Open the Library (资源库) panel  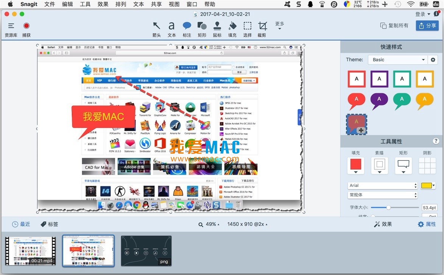11,30
